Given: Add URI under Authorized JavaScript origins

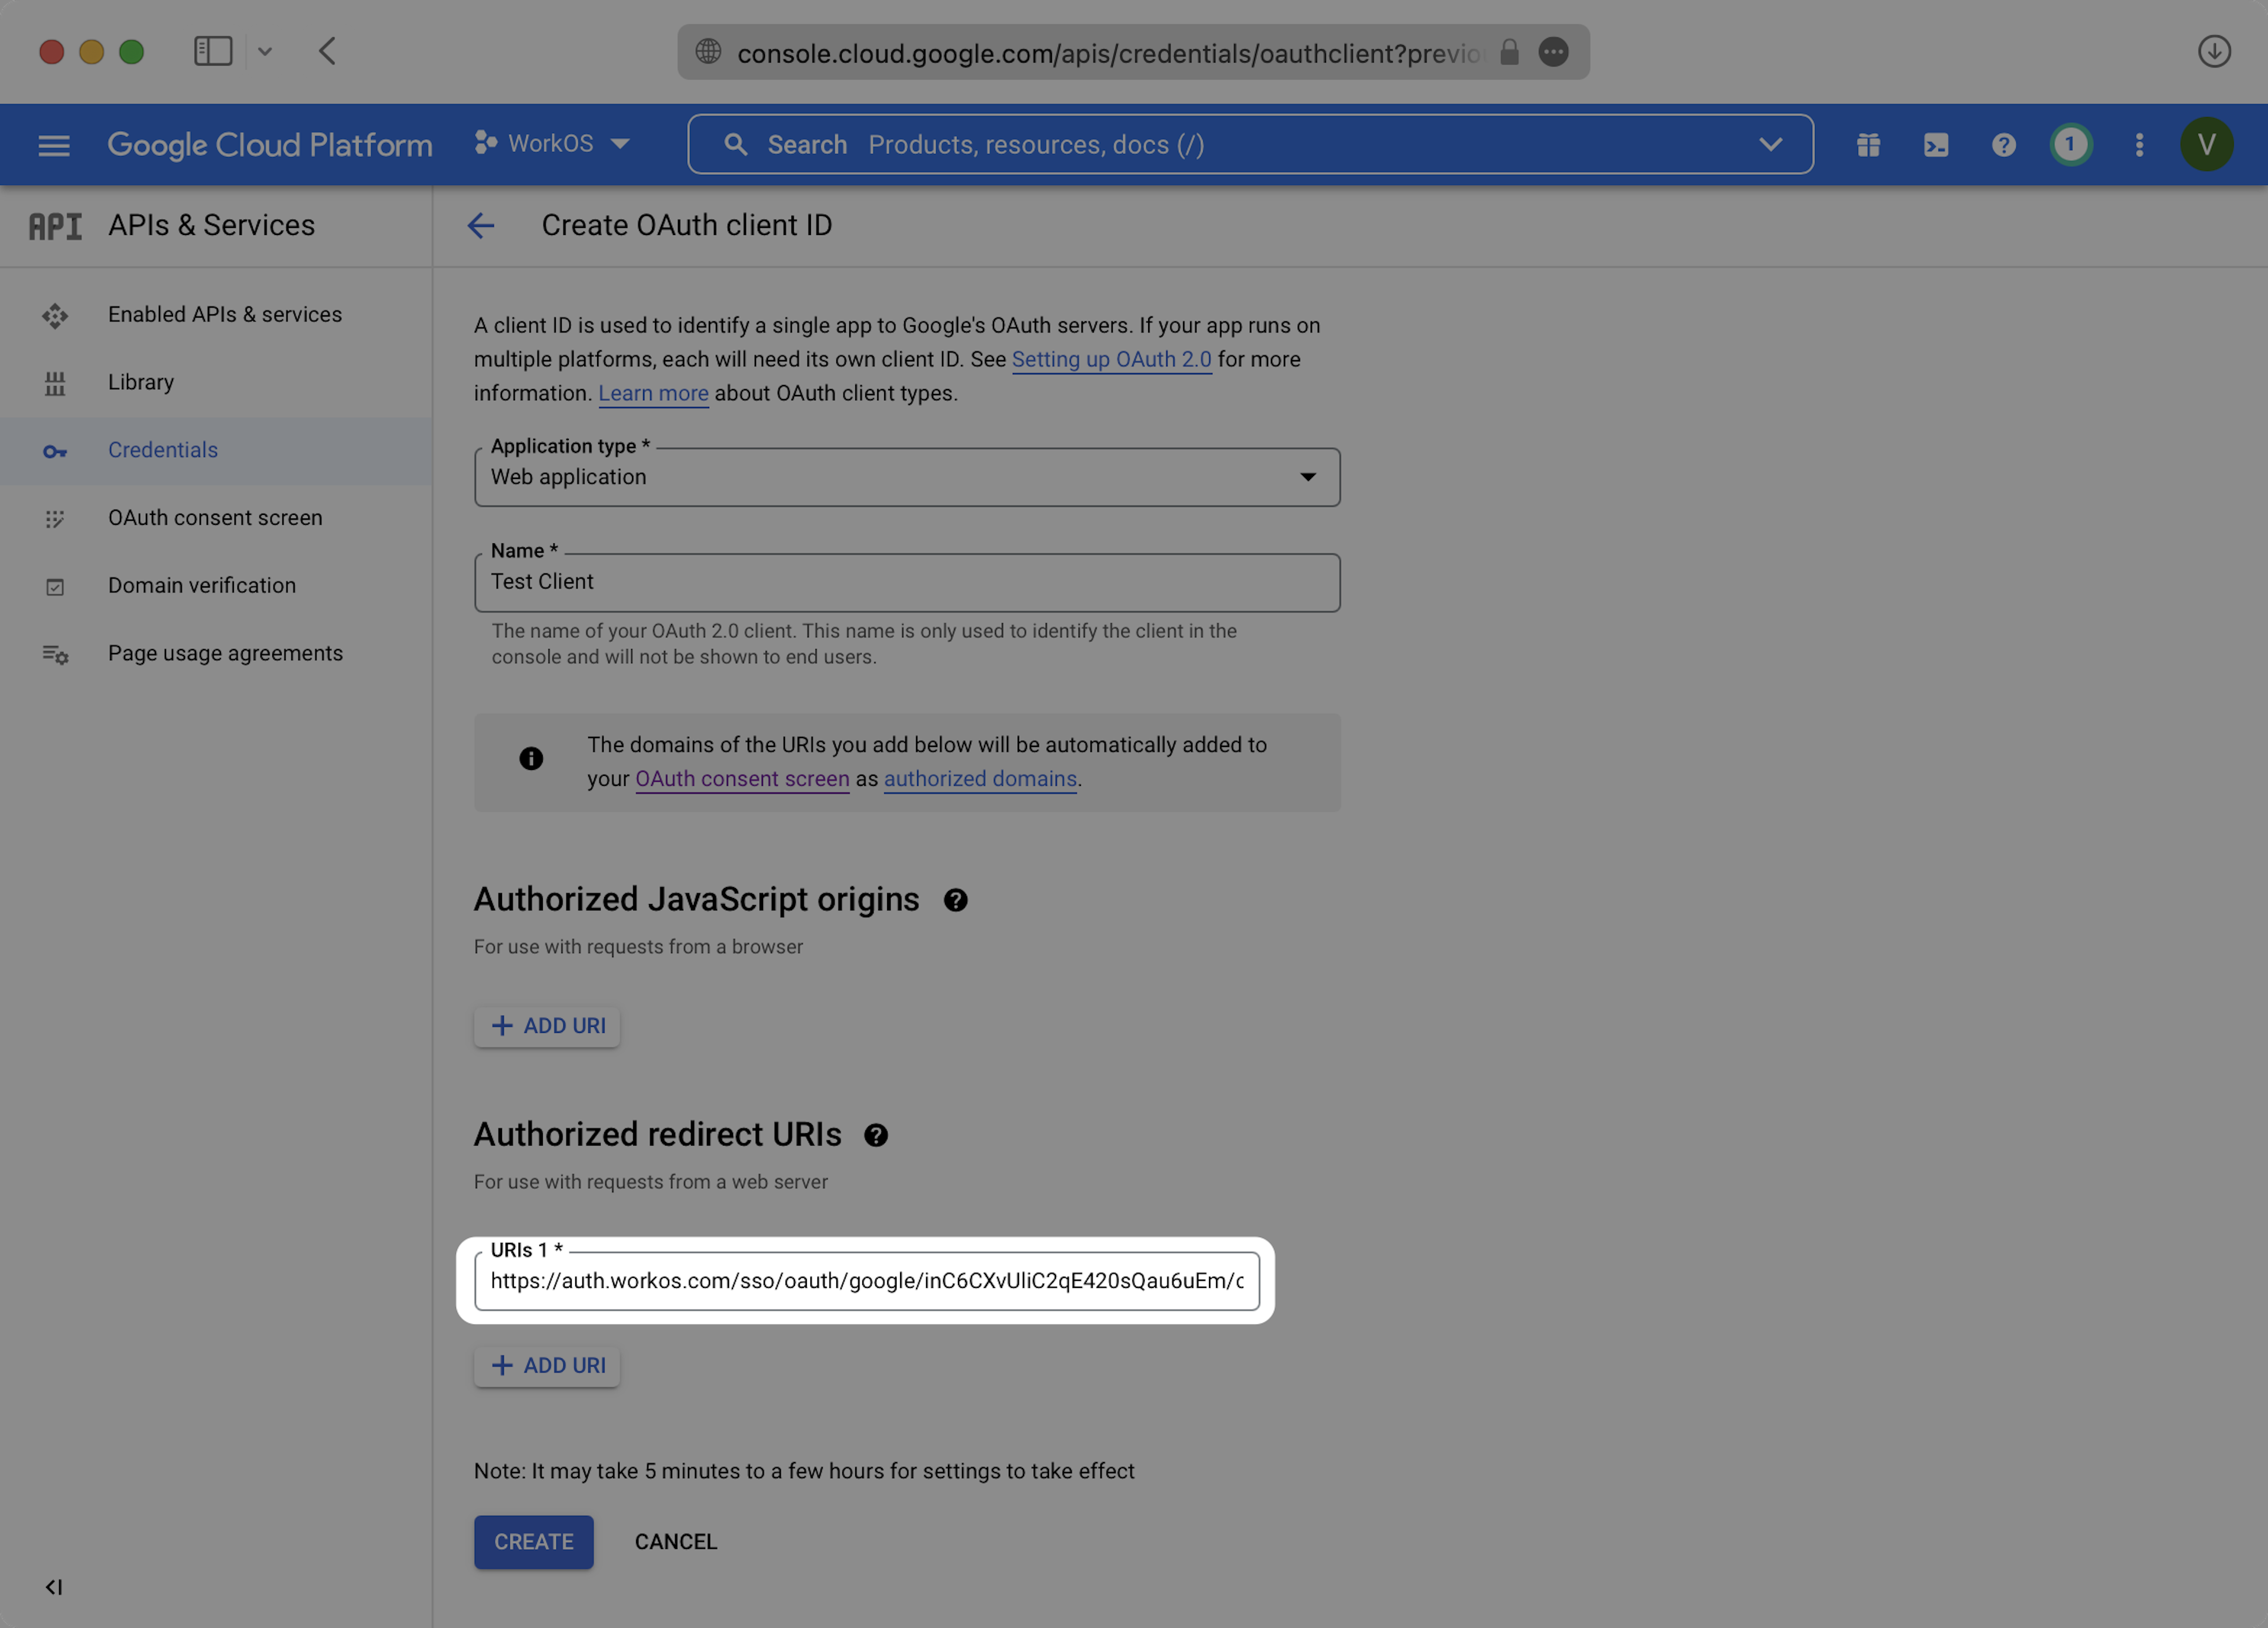Looking at the screenshot, I should tap(547, 1026).
